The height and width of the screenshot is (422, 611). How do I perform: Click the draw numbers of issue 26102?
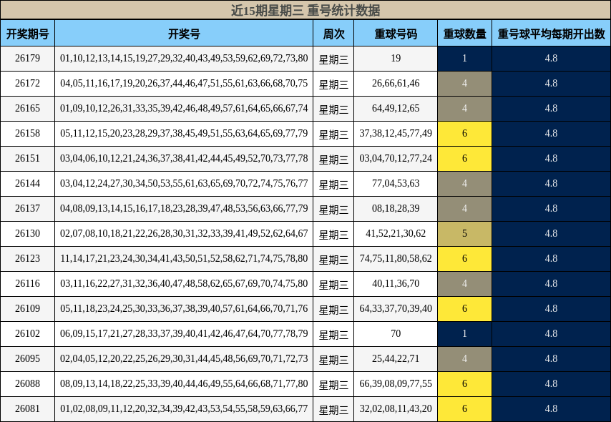coord(184,333)
